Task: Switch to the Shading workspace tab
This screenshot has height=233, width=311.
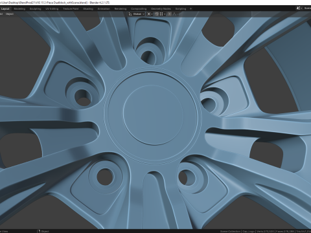Action: 88,9
